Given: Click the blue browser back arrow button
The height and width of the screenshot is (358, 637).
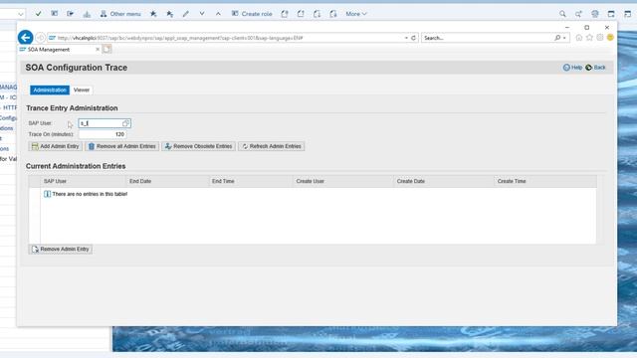Looking at the screenshot, I should (25, 38).
